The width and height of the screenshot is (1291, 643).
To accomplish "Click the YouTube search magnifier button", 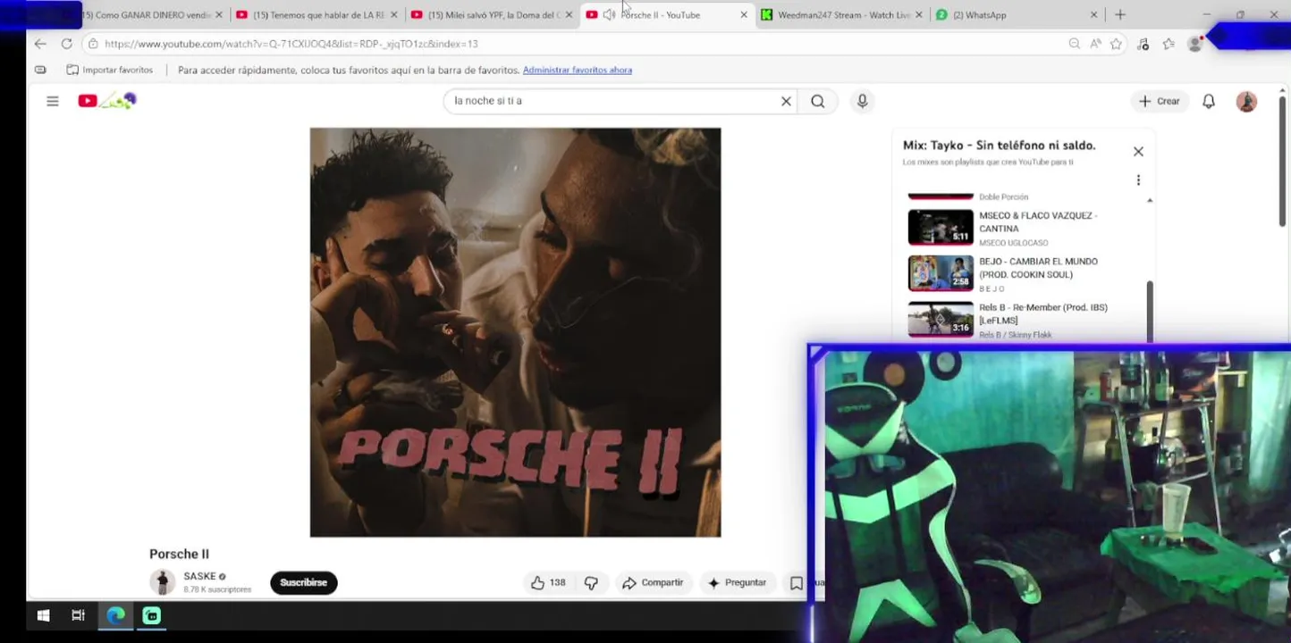I will (818, 101).
